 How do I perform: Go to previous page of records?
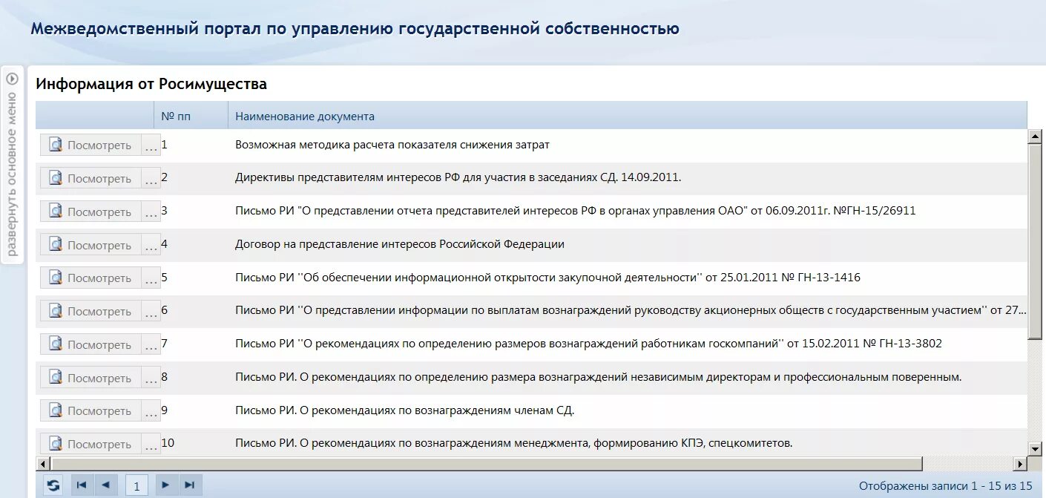point(105,485)
